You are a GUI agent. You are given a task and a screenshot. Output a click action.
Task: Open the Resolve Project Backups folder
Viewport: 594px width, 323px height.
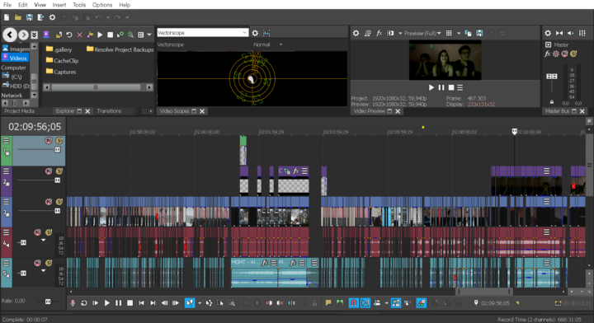point(120,49)
